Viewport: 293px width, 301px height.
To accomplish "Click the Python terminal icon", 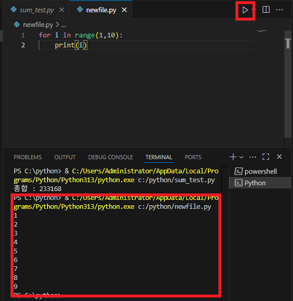I will point(238,183).
